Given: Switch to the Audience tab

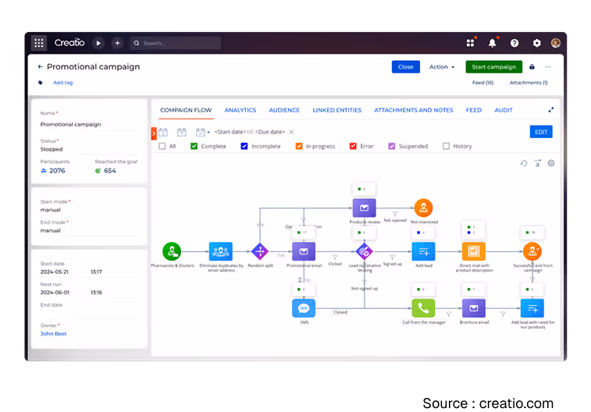Looking at the screenshot, I should point(284,110).
